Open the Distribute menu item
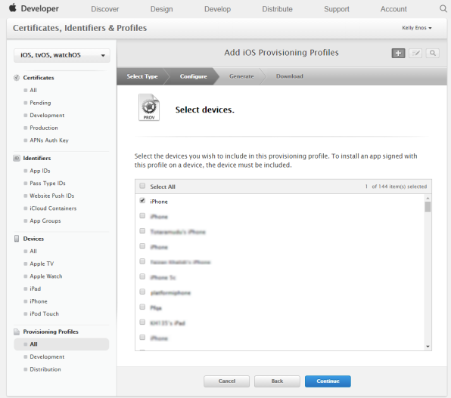The image size is (451, 398). click(277, 9)
